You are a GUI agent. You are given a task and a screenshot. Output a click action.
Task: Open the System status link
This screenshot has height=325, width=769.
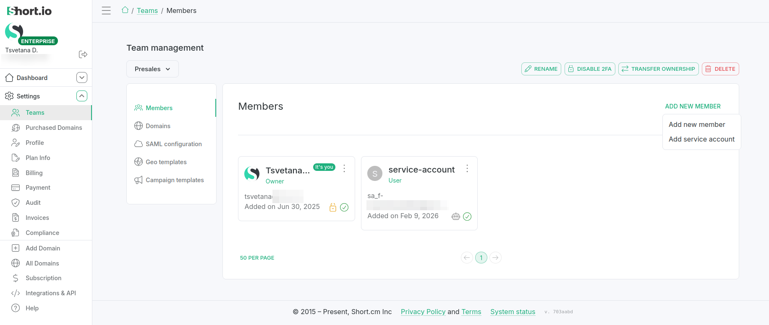click(513, 312)
